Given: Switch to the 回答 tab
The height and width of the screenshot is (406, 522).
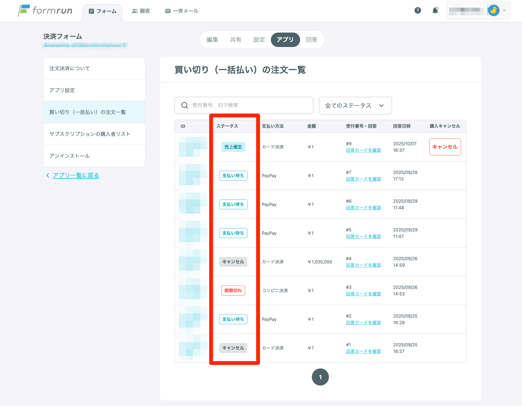Looking at the screenshot, I should pos(311,40).
